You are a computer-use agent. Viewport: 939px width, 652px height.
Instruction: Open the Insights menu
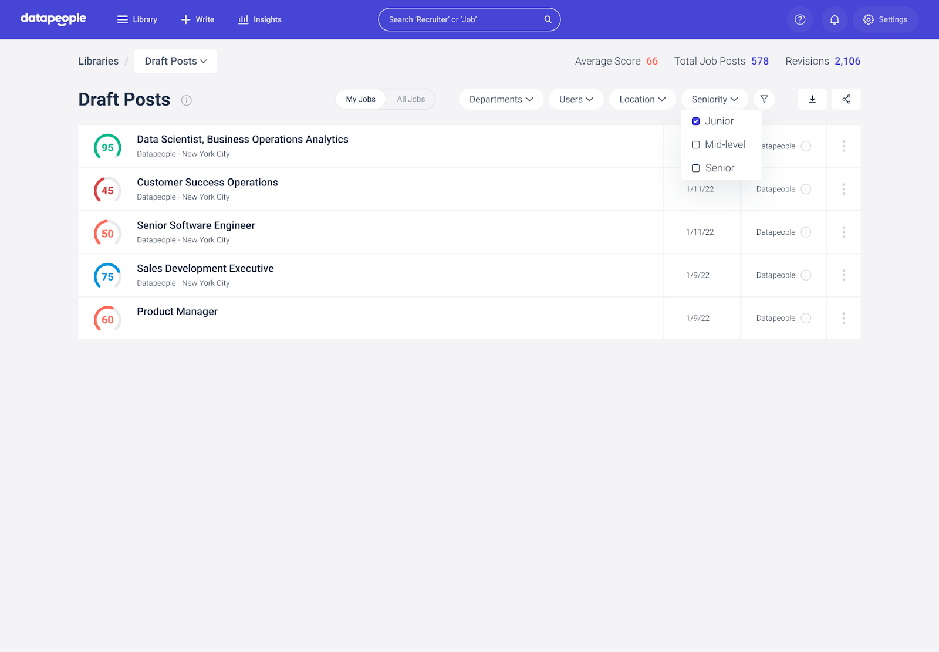point(259,19)
